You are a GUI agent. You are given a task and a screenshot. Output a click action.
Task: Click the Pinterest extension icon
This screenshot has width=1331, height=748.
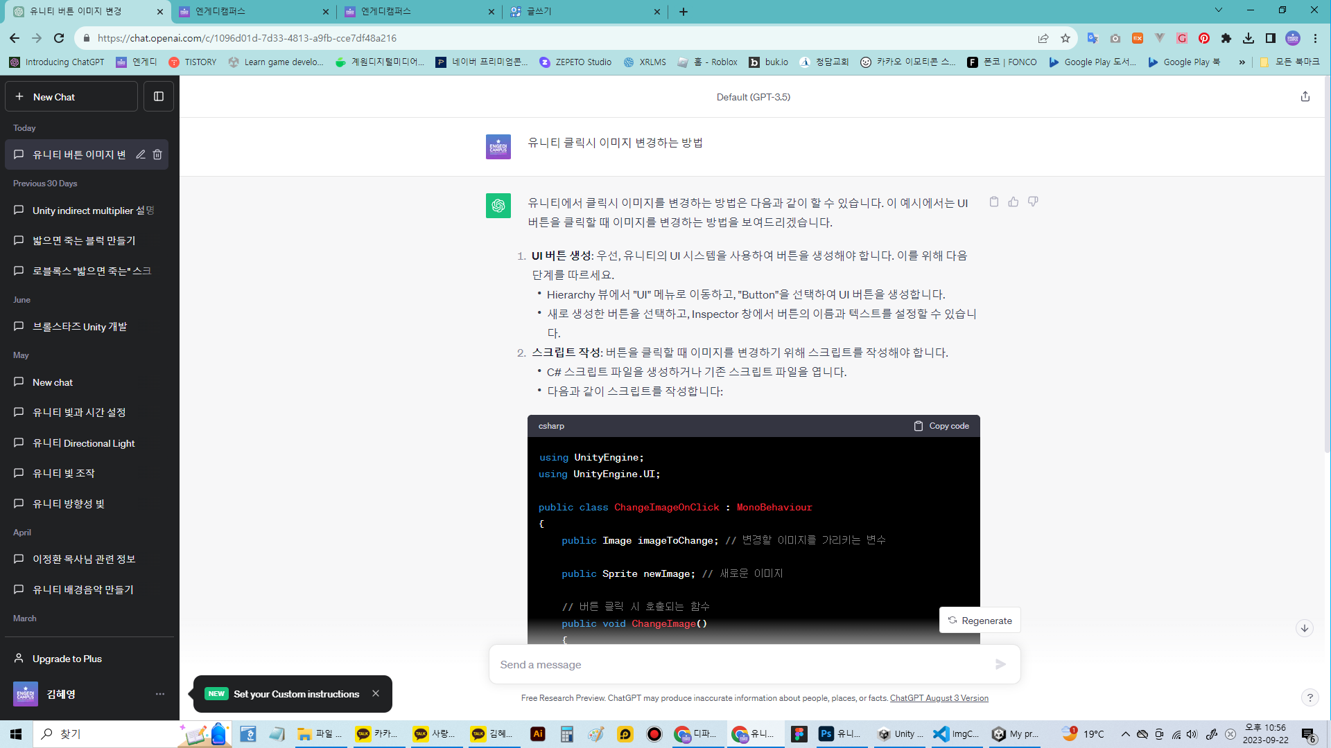pyautogui.click(x=1203, y=38)
